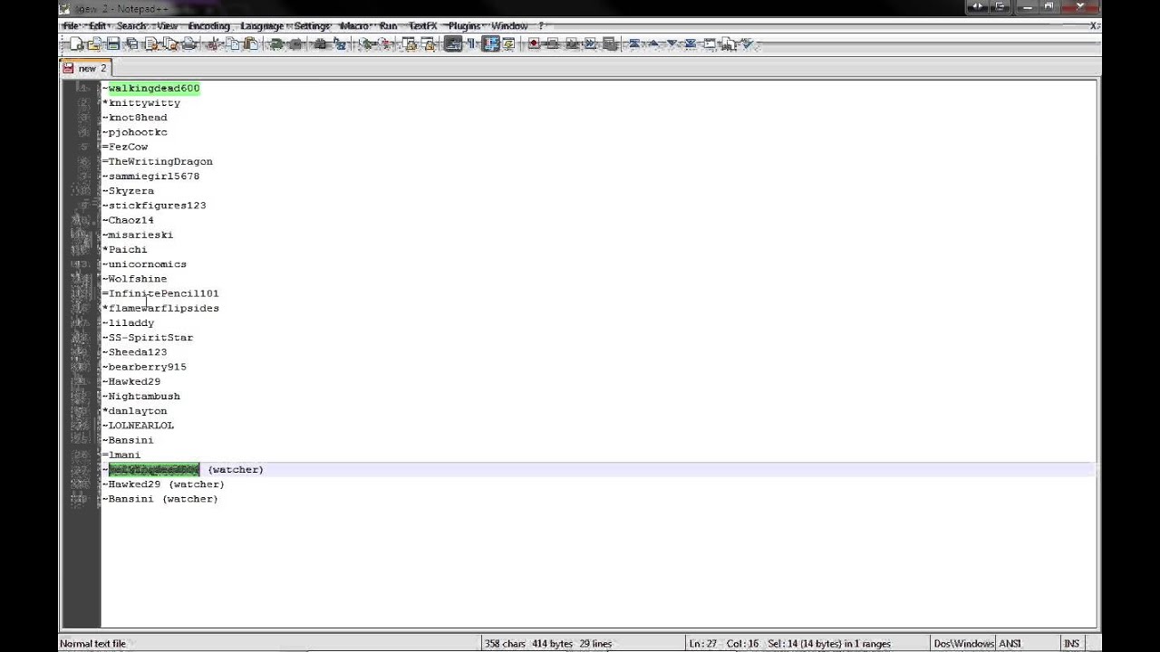Open the Plugins menu
The image size is (1160, 652).
point(464,26)
